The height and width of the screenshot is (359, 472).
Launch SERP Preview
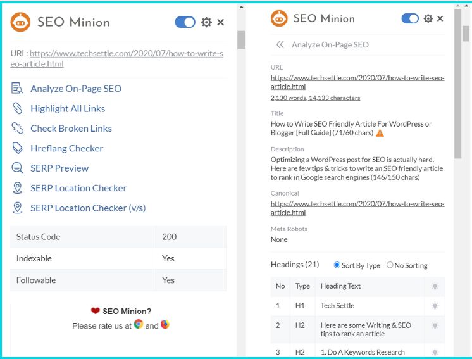pyautogui.click(x=59, y=168)
